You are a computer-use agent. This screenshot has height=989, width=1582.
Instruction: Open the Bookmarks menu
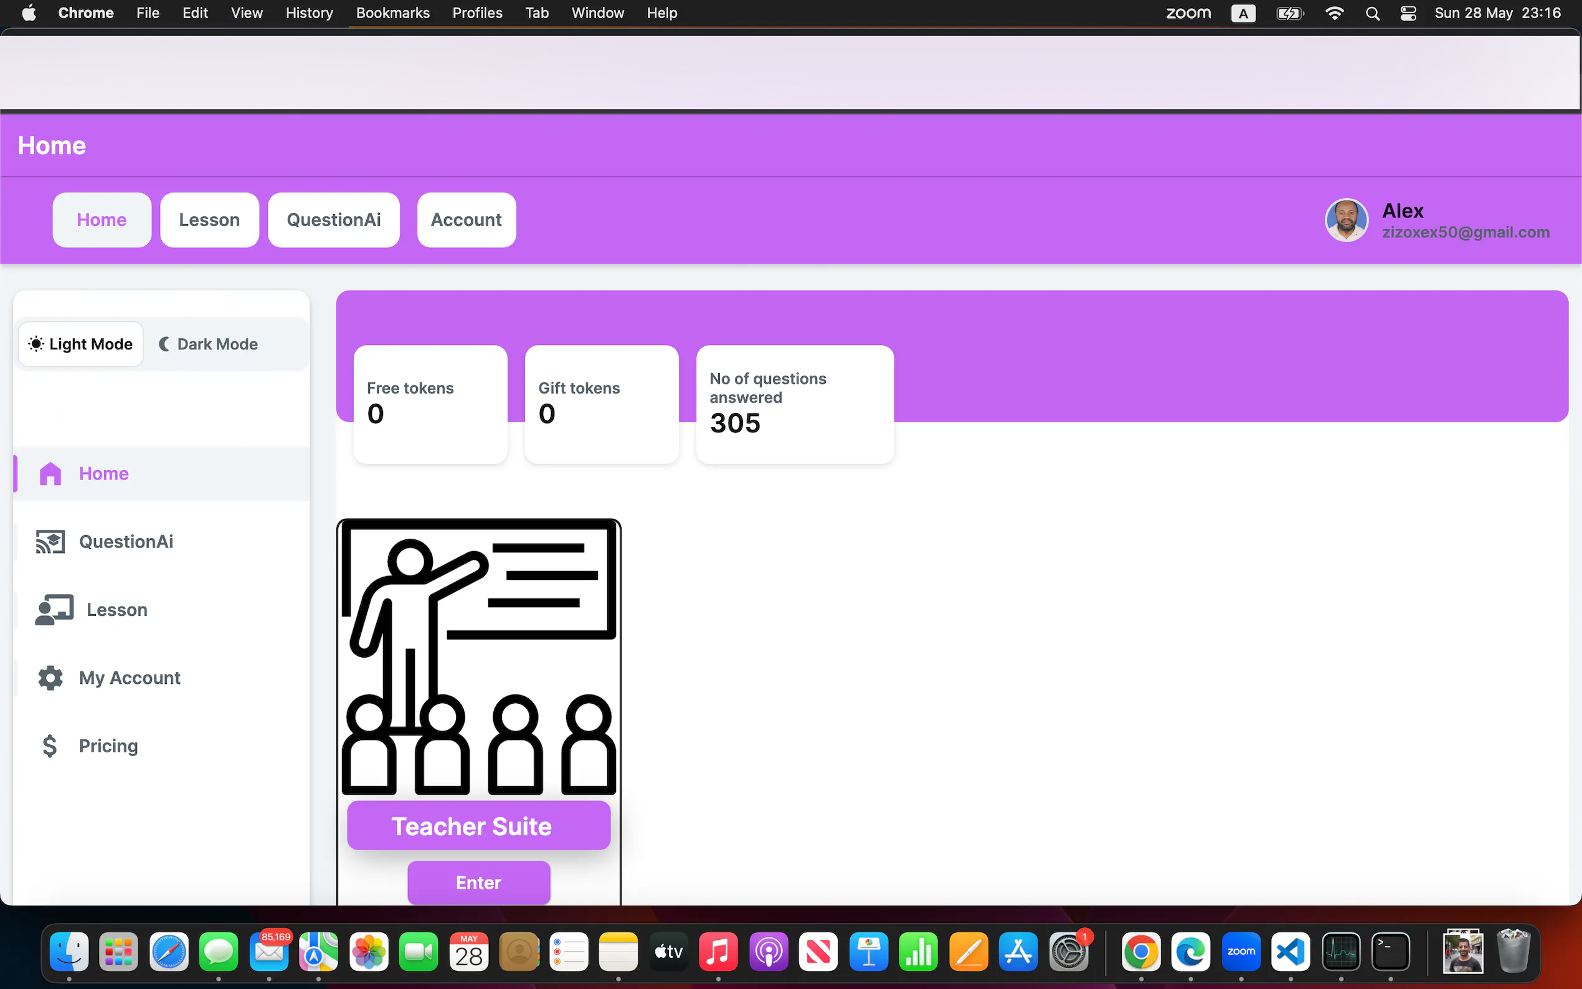coord(392,13)
